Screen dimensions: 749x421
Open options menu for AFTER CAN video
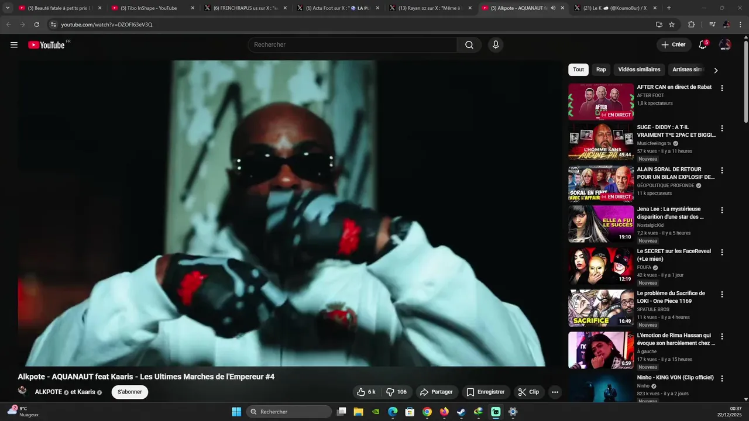[x=721, y=88]
